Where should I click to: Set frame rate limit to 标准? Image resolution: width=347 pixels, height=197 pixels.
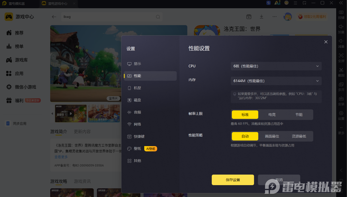tap(245, 115)
